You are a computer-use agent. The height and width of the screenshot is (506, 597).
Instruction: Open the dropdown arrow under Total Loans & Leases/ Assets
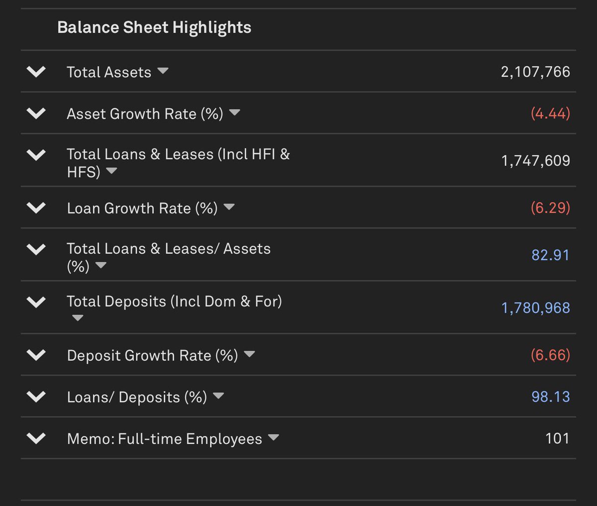pyautogui.click(x=101, y=266)
